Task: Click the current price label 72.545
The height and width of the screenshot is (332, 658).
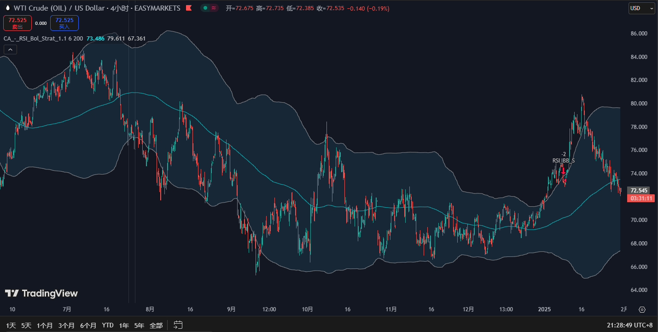Action: [x=639, y=190]
